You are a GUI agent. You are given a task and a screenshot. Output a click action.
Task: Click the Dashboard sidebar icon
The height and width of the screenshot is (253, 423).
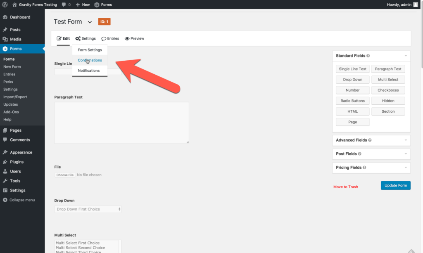click(x=6, y=17)
